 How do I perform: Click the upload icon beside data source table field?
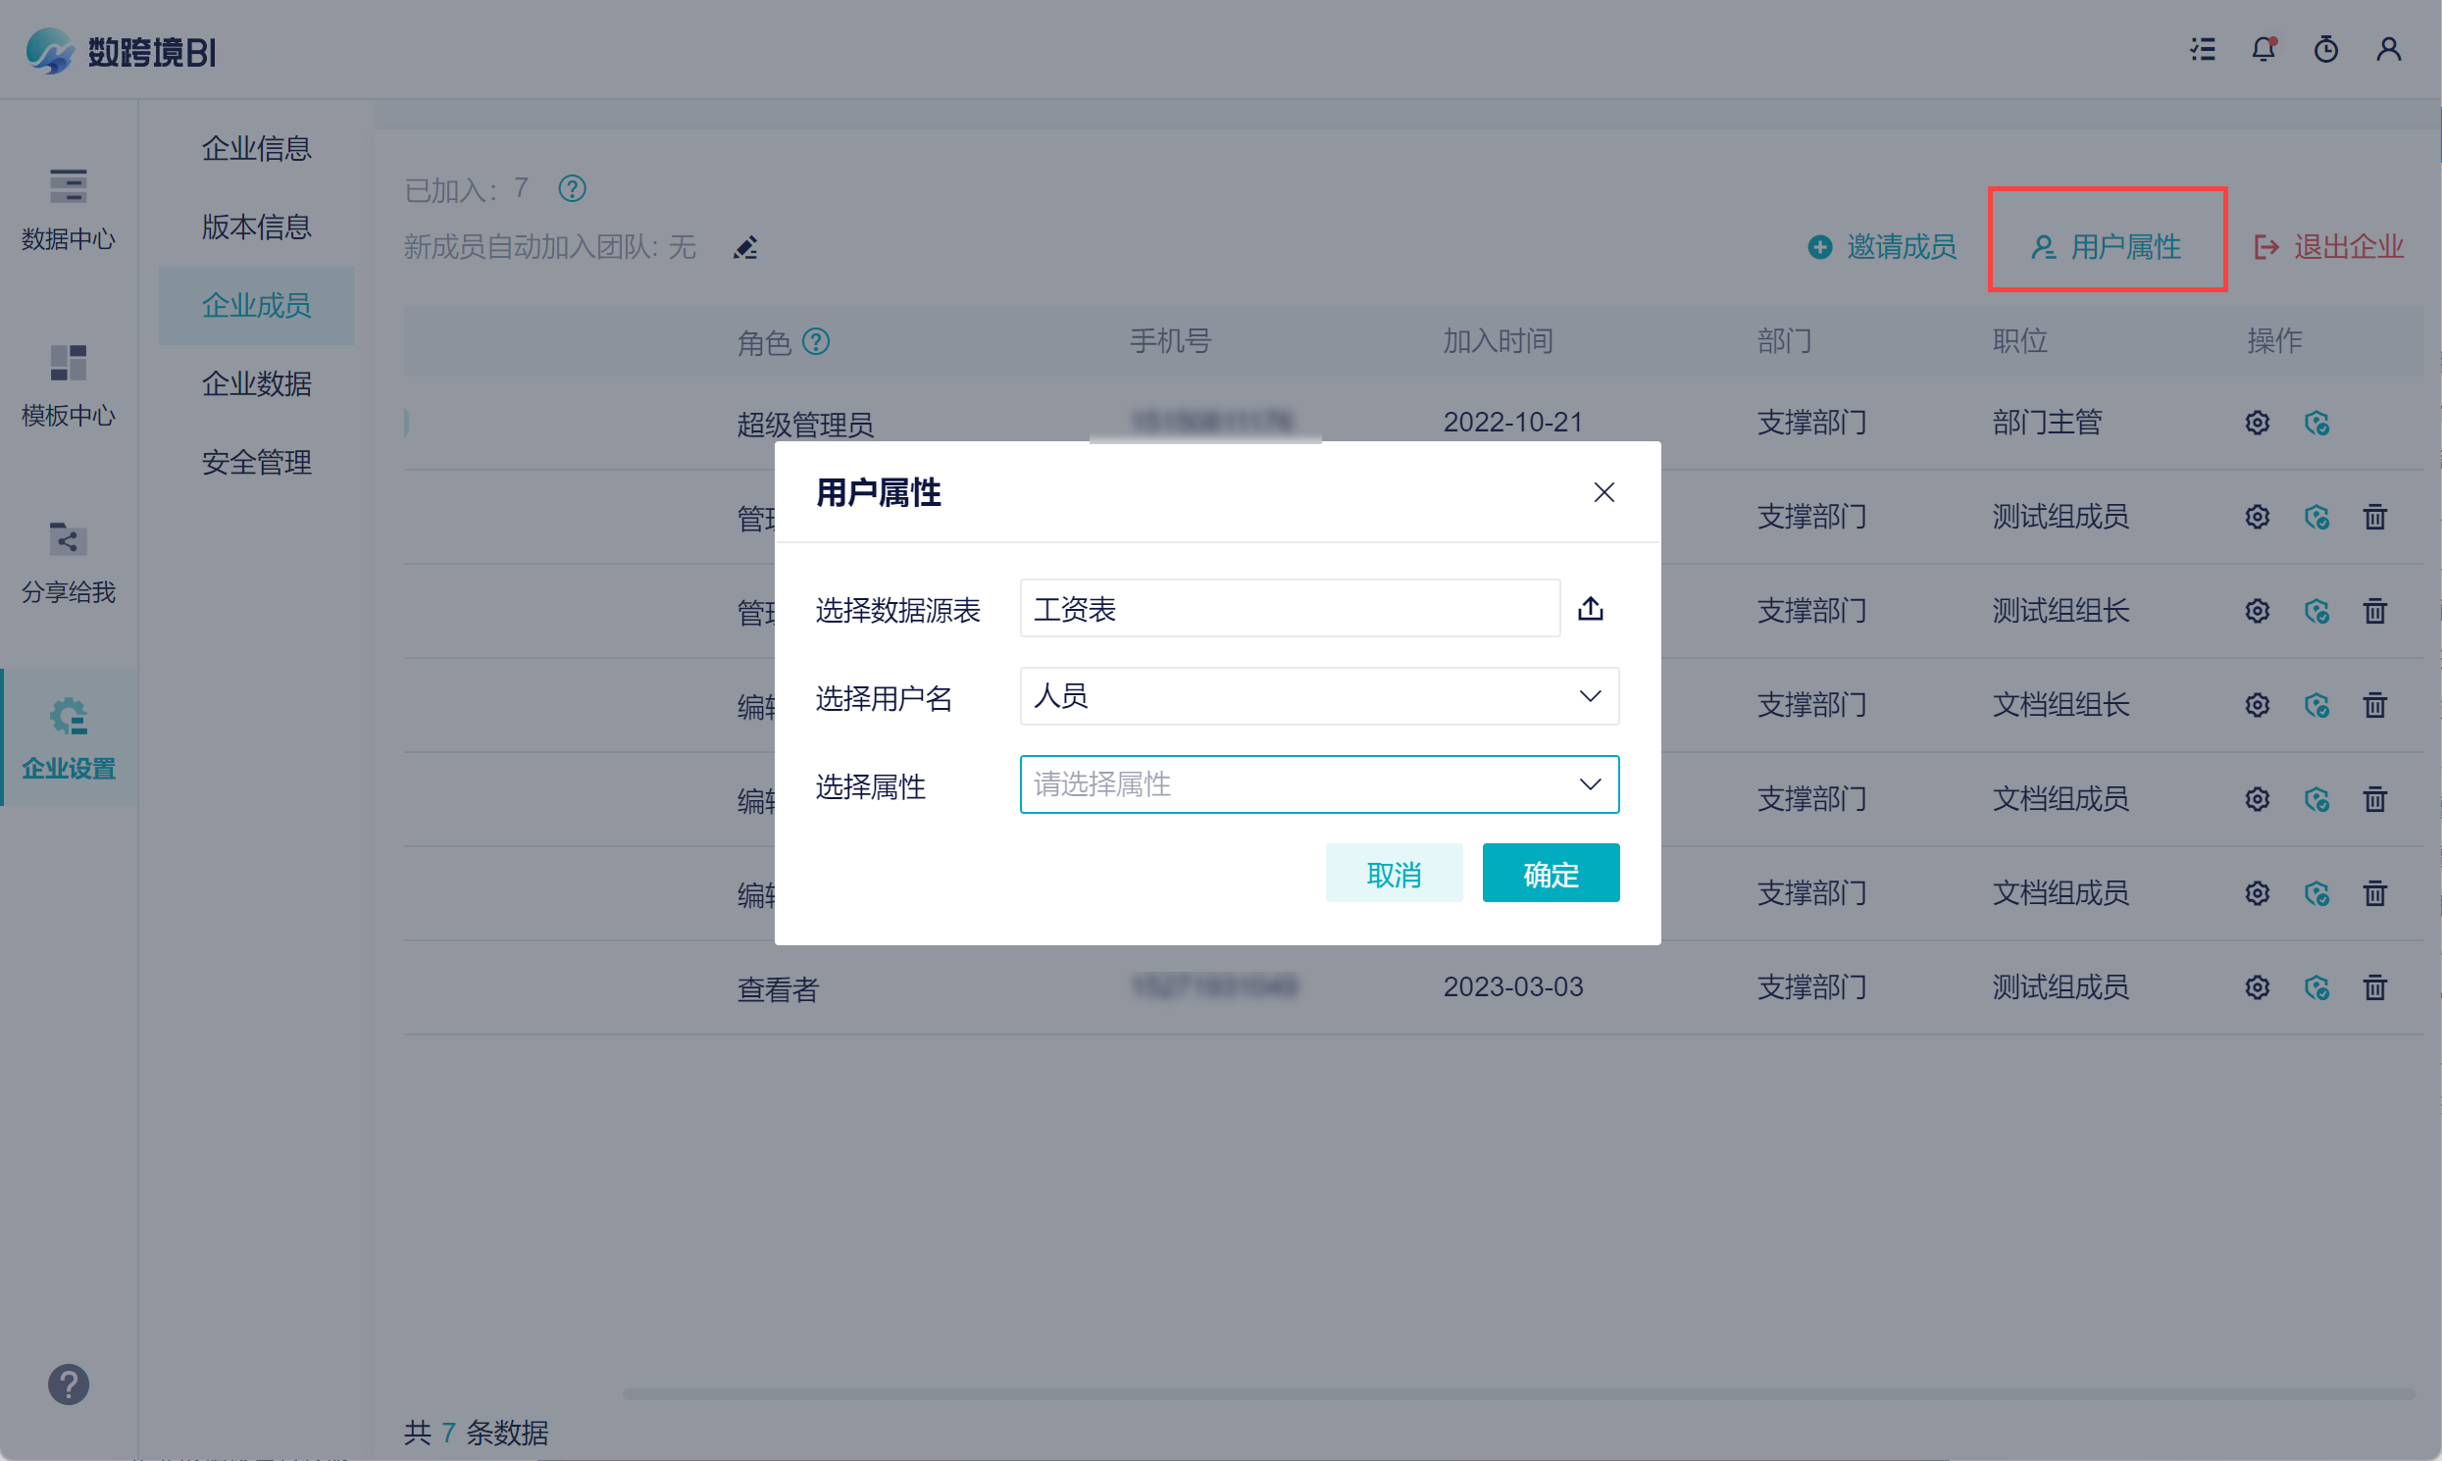click(x=1590, y=608)
